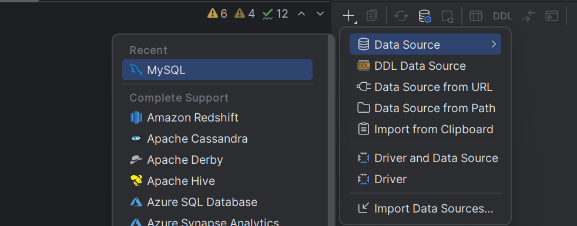Go to previous highlighted error arrow
The image size is (577, 226).
301,14
